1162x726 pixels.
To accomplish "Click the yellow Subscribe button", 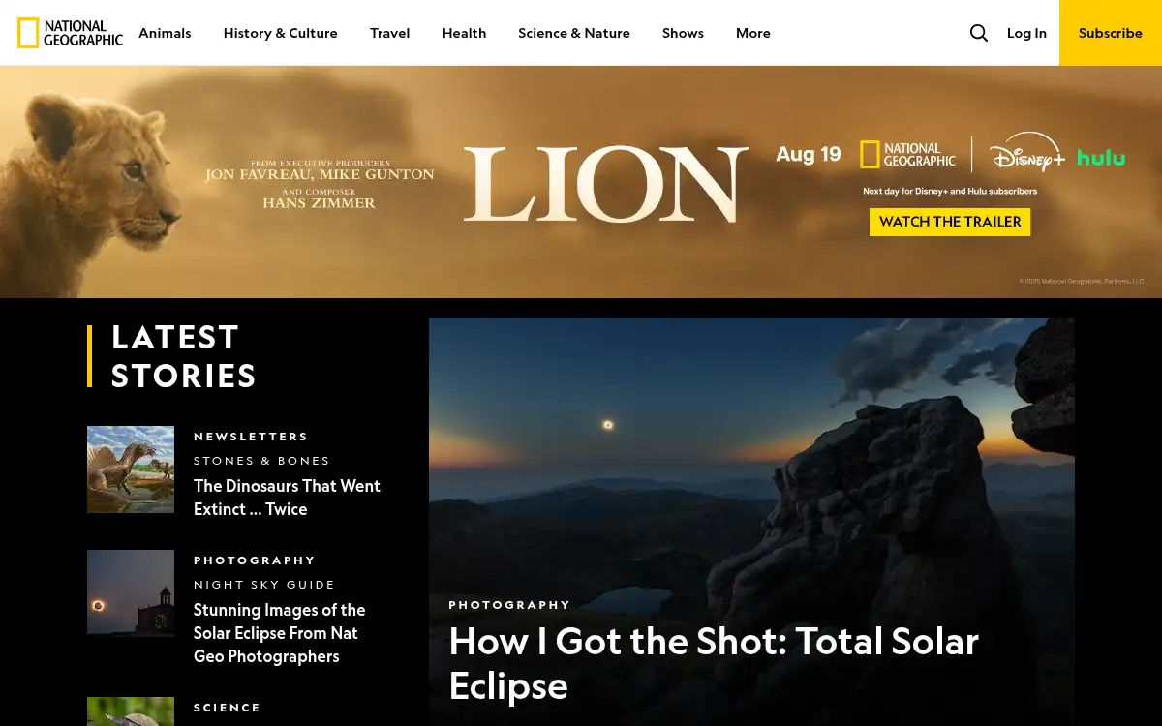I will (x=1111, y=33).
